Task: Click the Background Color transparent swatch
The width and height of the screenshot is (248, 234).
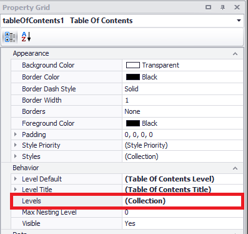Action: [x=133, y=65]
